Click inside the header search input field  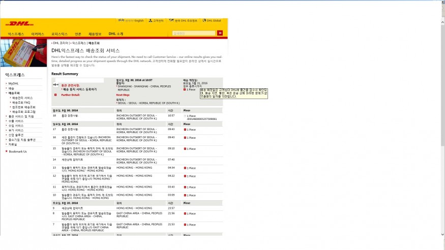click(194, 34)
